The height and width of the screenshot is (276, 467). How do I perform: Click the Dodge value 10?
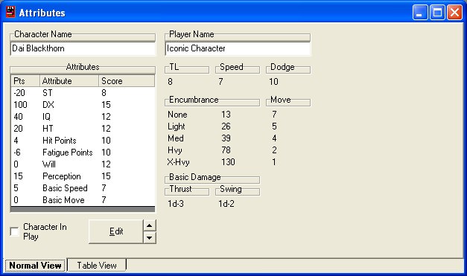tap(273, 82)
